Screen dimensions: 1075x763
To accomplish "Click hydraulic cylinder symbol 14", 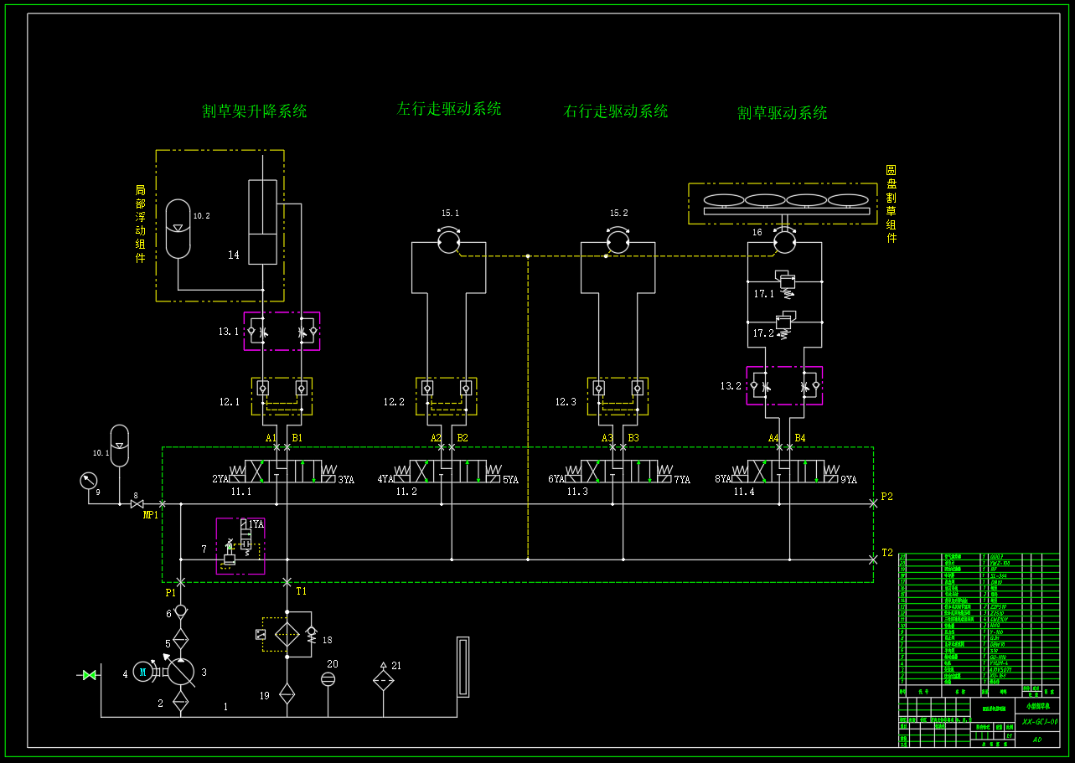I will click(x=262, y=222).
